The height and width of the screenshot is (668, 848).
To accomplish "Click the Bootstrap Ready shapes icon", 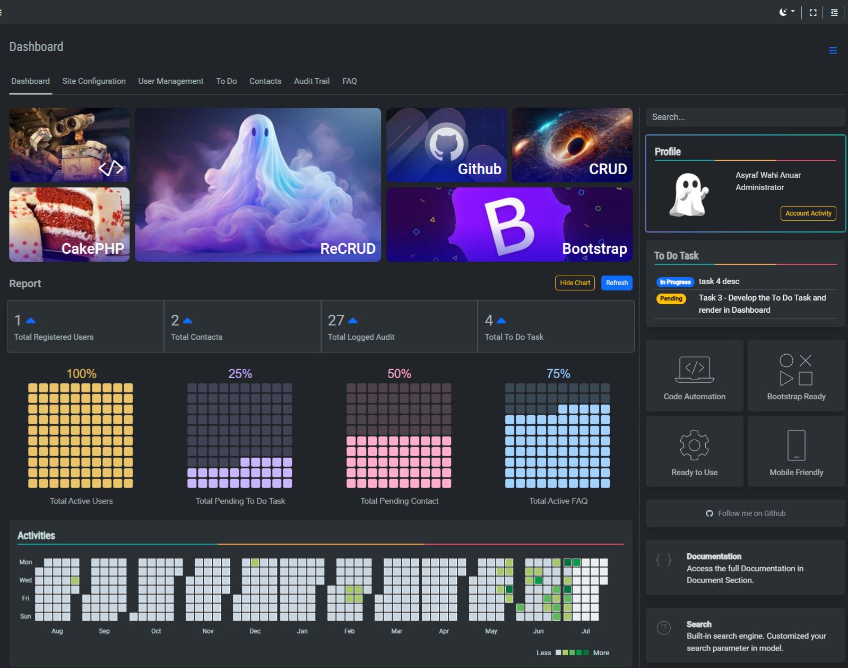I will (796, 370).
